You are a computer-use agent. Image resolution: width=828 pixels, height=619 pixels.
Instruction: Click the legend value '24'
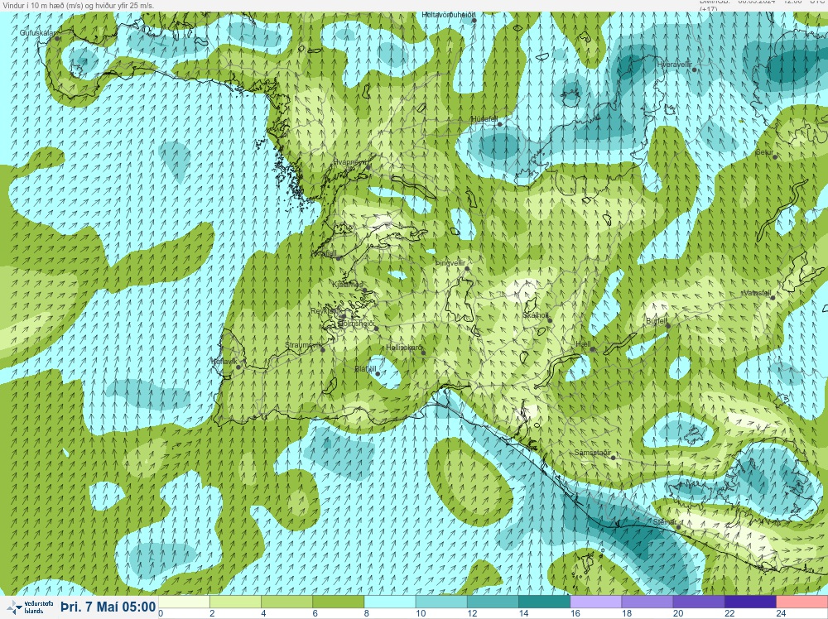click(781, 613)
